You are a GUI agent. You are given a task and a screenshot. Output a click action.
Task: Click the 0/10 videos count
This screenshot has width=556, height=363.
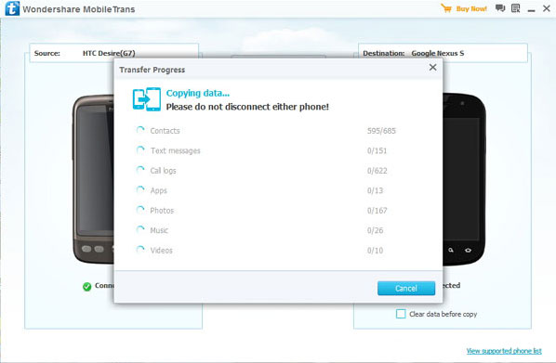375,251
